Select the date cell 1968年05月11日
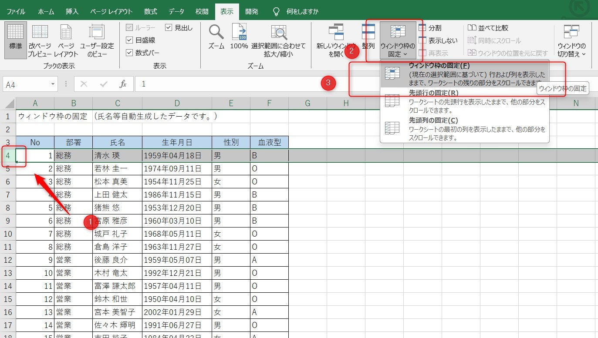 [x=177, y=234]
